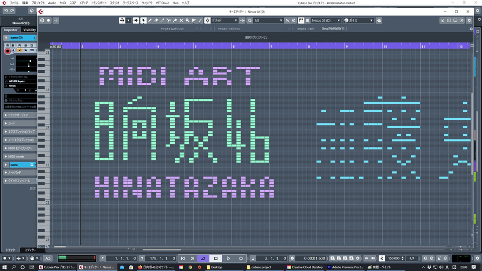The height and width of the screenshot is (271, 482).
Task: Go to previous marker transport button
Action: [183, 258]
